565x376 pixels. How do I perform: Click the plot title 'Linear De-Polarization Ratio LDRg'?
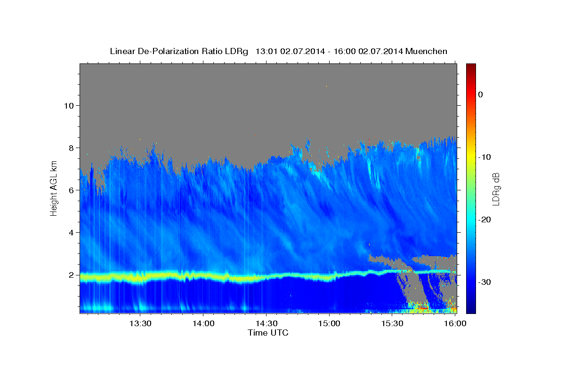178,51
